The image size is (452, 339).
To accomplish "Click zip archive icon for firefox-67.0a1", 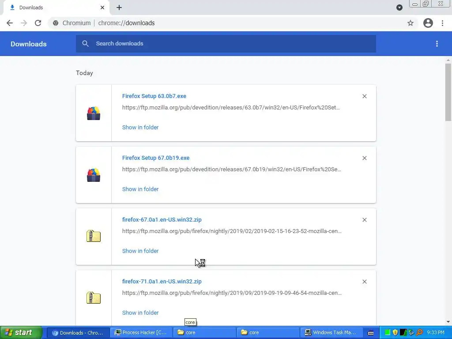I will 94,236.
